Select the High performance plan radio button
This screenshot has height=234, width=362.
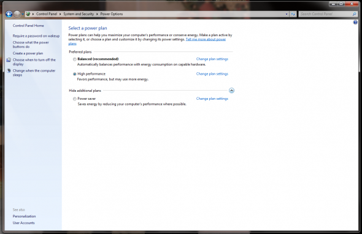[x=75, y=74]
